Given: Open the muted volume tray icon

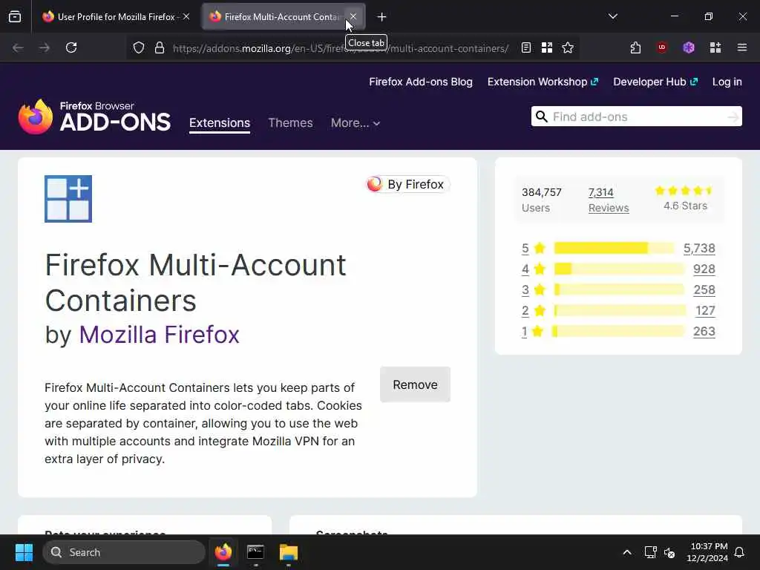Looking at the screenshot, I should (670, 552).
